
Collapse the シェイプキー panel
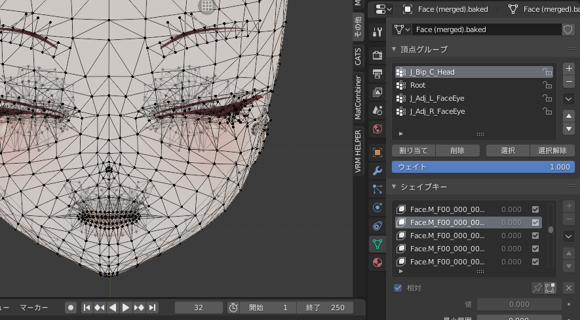(394, 187)
